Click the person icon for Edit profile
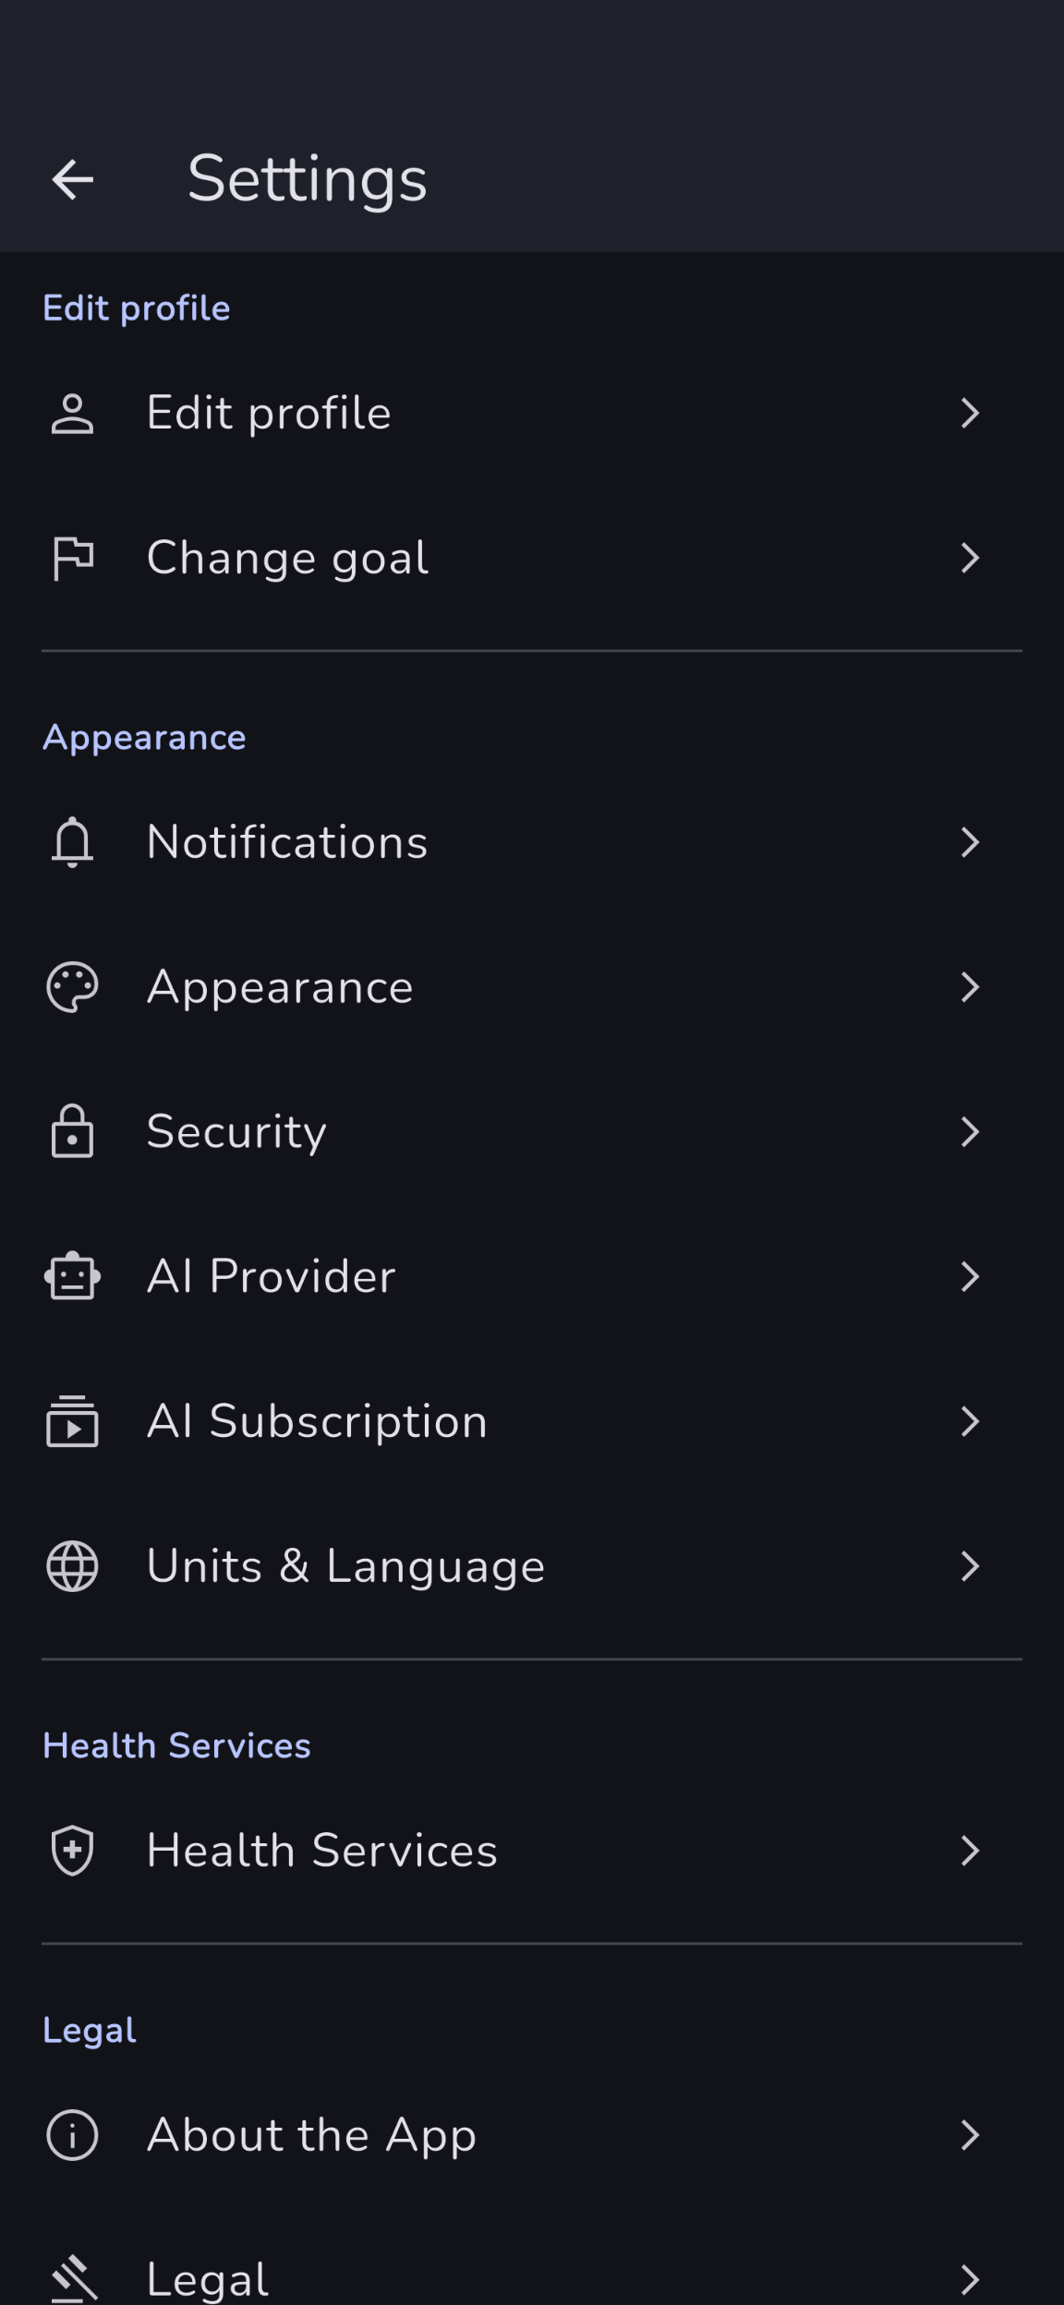The image size is (1064, 2305). click(x=72, y=414)
